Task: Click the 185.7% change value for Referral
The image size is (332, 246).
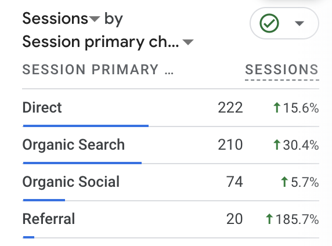Action: pos(297,219)
